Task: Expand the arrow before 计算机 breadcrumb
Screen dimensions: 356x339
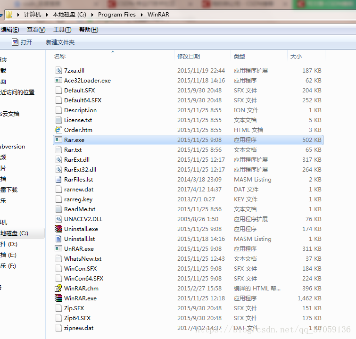Action: pyautogui.click(x=18, y=15)
